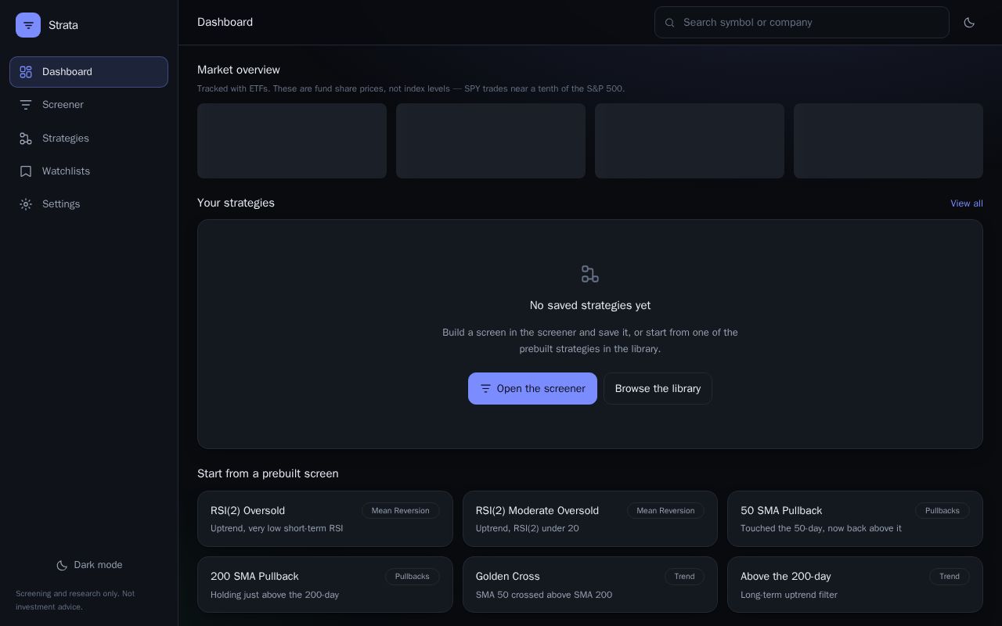Click View all strategies link

(x=967, y=203)
